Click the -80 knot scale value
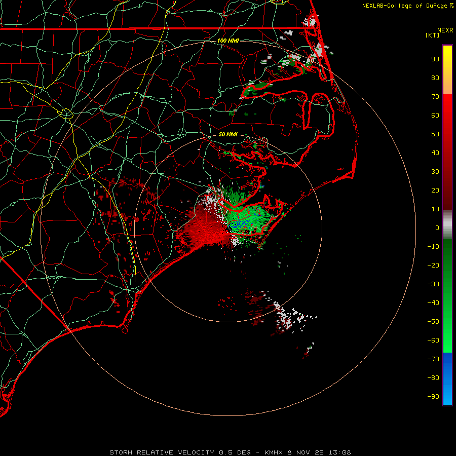The image size is (456, 456). coord(433,378)
